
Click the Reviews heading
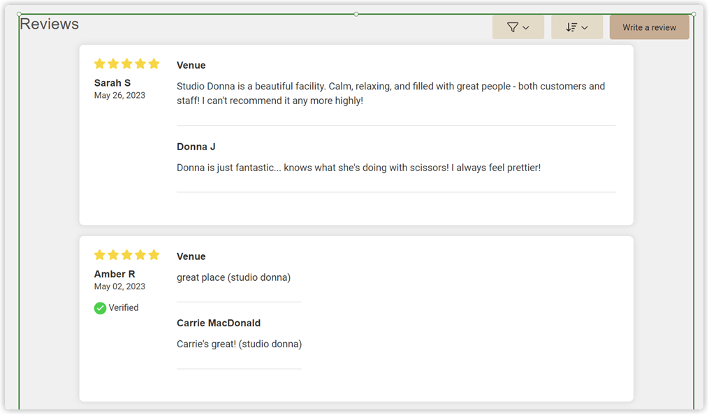[x=50, y=24]
